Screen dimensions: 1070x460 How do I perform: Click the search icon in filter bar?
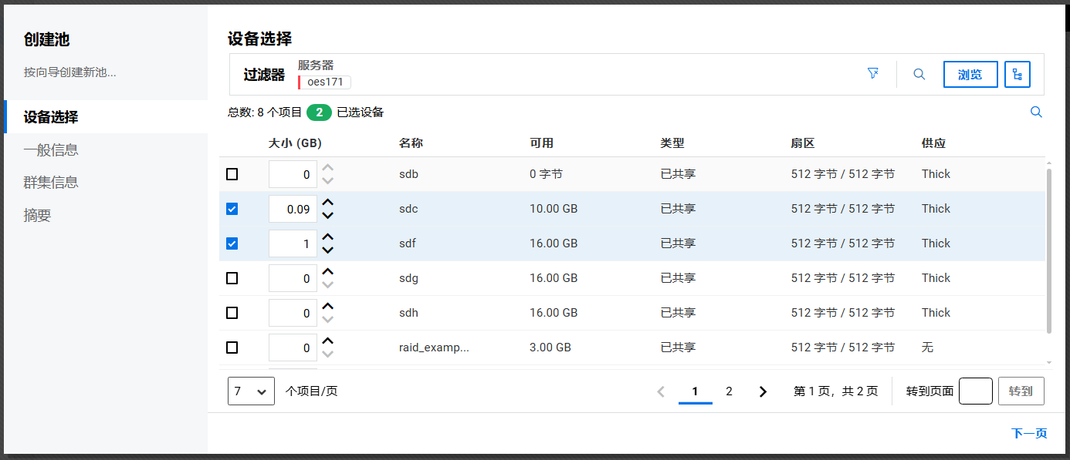tap(919, 75)
